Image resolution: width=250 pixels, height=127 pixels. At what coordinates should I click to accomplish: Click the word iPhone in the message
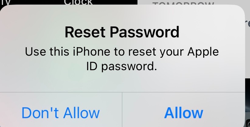[x=92, y=52]
